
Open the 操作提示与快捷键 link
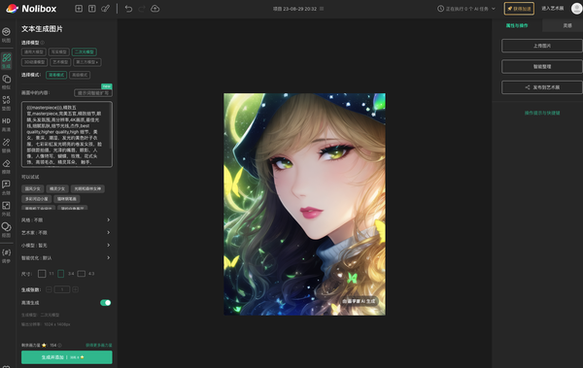[542, 113]
